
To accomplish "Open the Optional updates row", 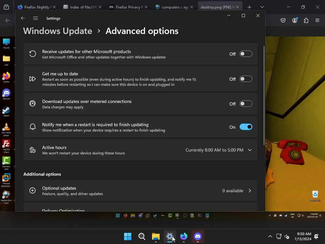I will tap(141, 191).
